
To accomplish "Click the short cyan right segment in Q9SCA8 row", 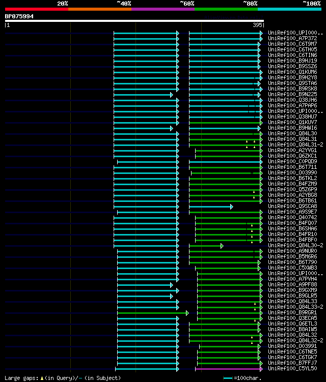I will pos(211,207).
